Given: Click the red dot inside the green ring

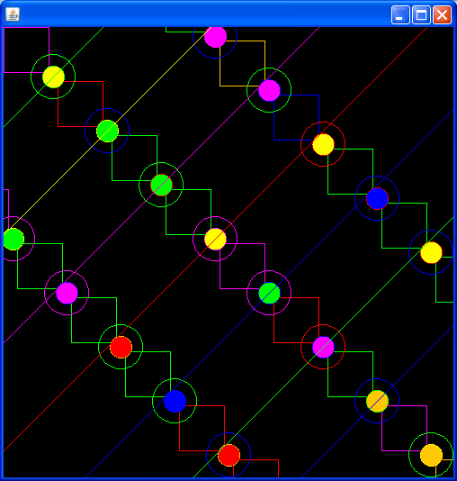Looking at the screenshot, I should [121, 347].
